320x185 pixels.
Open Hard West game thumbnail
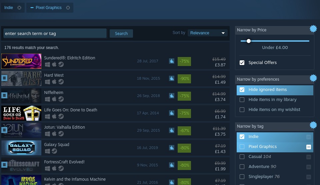(21, 78)
